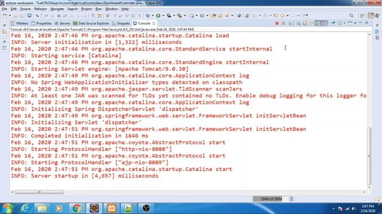Select the Java EE perspective button

[x=371, y=16]
